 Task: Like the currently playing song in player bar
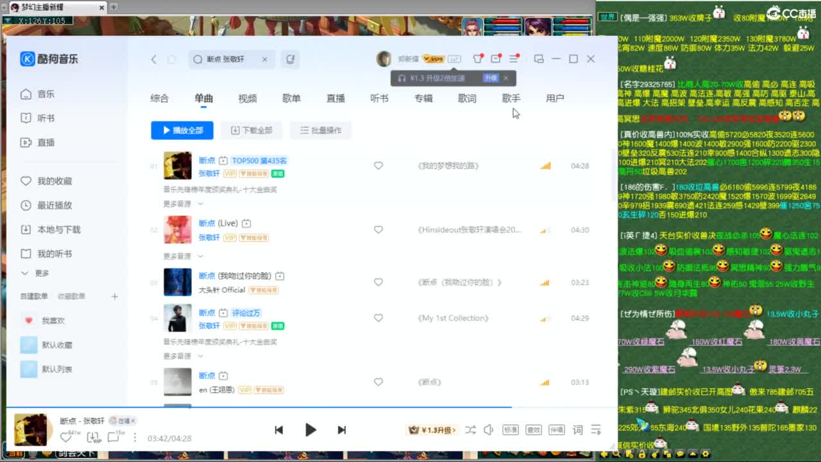(66, 437)
